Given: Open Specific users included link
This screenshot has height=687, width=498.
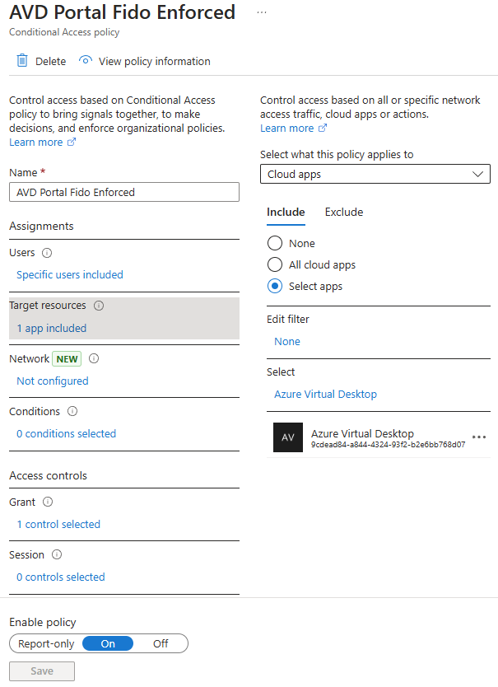Looking at the screenshot, I should tap(70, 274).
